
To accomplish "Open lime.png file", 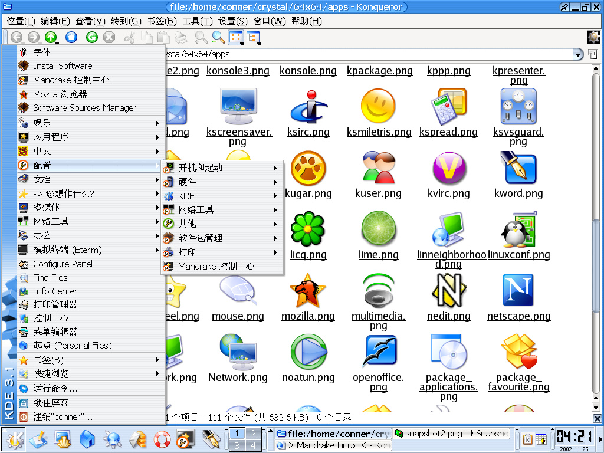I will click(378, 229).
